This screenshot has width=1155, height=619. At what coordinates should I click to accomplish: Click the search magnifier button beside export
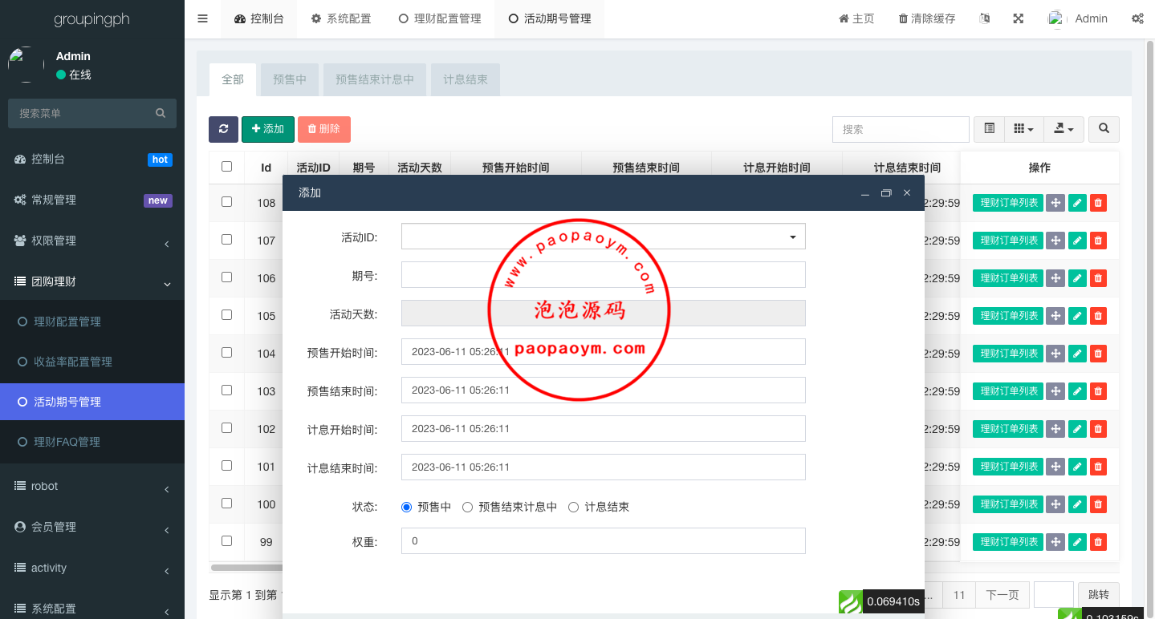click(1104, 129)
